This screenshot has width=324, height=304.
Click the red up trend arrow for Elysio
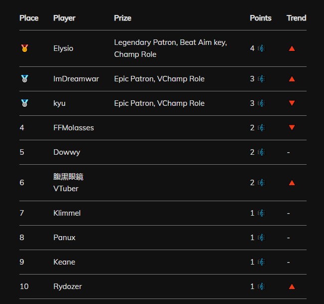(x=292, y=48)
